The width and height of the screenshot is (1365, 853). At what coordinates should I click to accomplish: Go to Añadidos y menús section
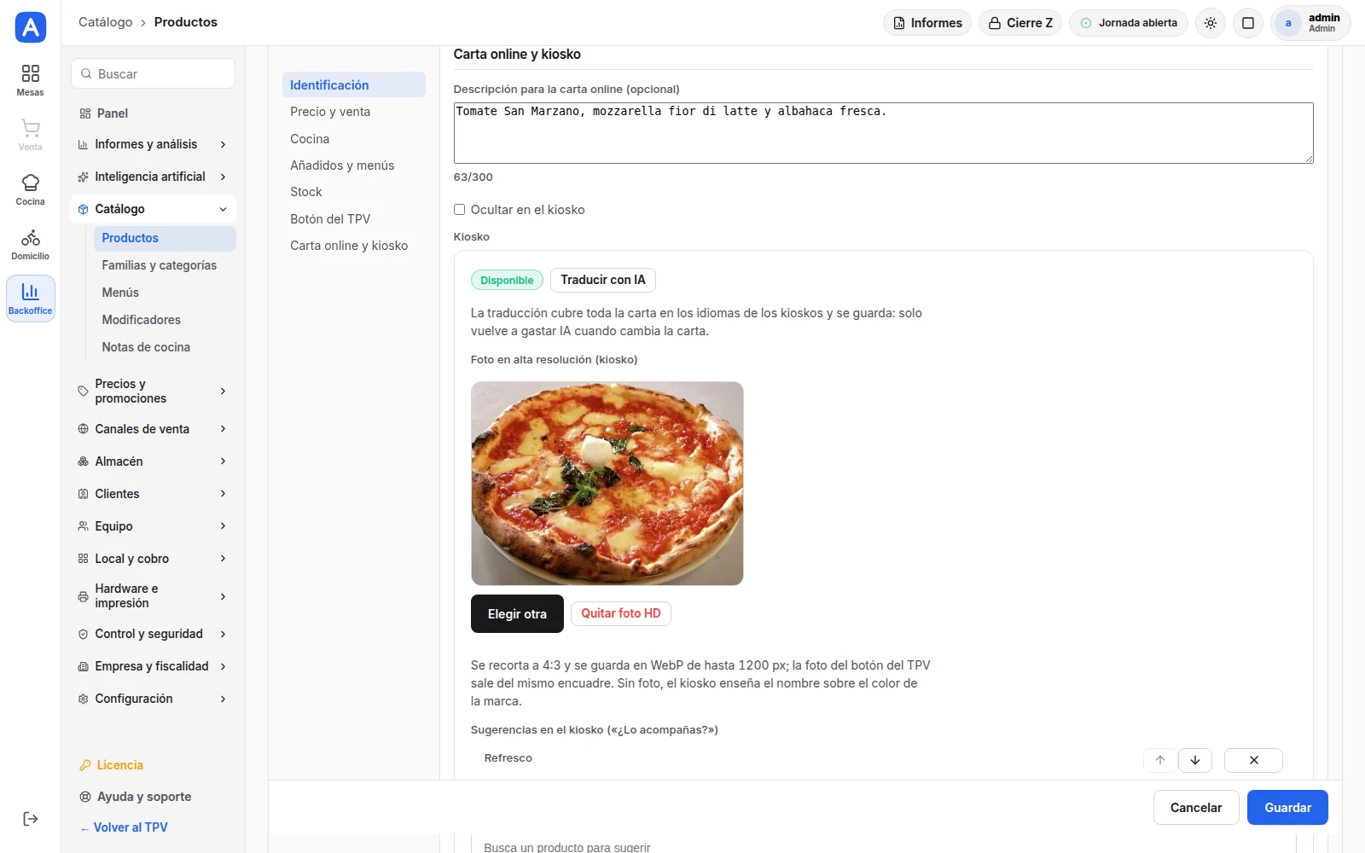click(353, 165)
